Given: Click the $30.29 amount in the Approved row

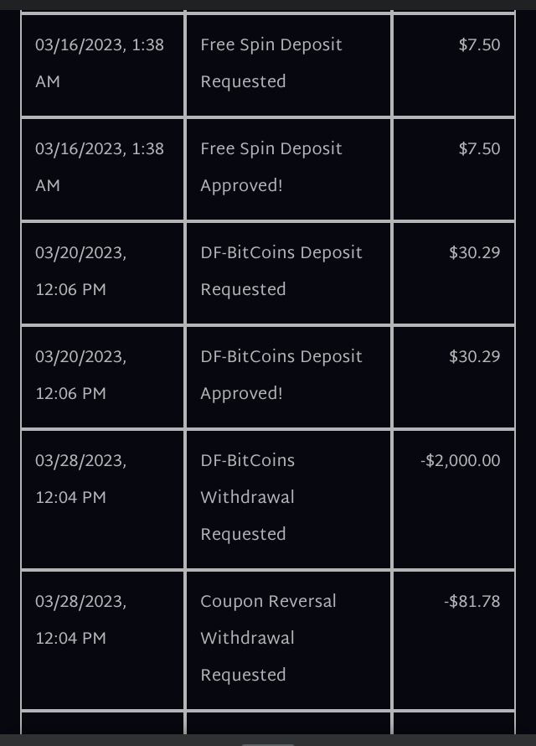Looking at the screenshot, I should (x=474, y=357).
